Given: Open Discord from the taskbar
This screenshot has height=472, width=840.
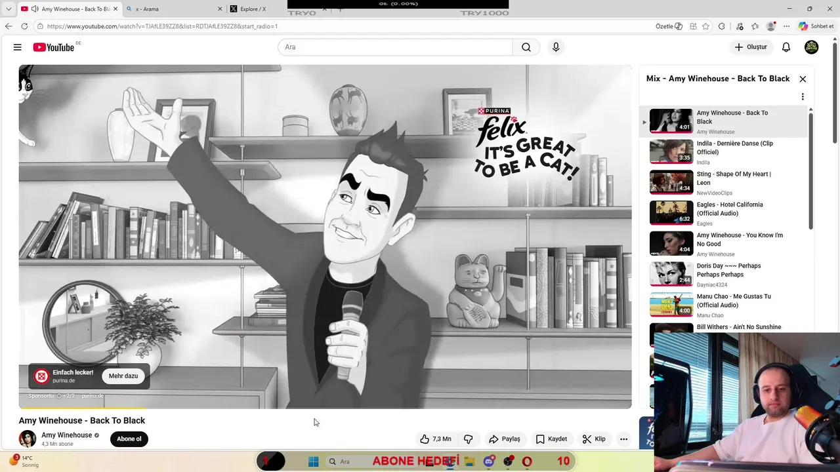Looking at the screenshot, I should [x=489, y=462].
